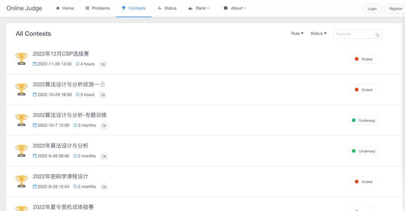Open the About dropdown menu
This screenshot has width=405, height=211.
click(235, 8)
